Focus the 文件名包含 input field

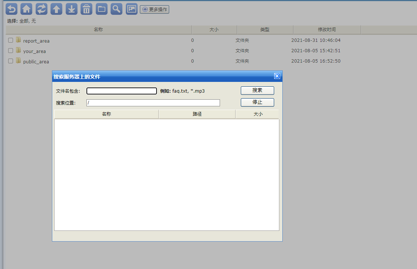coord(122,91)
